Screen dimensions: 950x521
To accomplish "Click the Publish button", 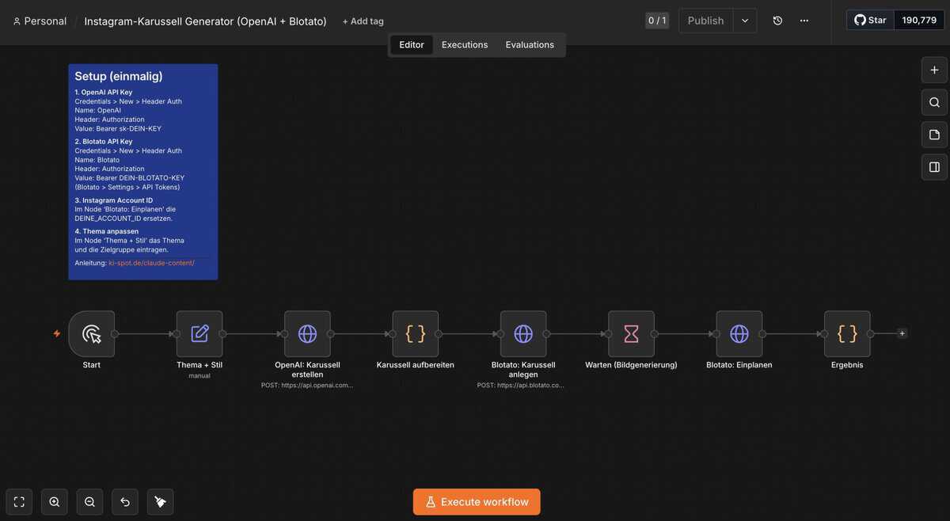I will [x=706, y=21].
